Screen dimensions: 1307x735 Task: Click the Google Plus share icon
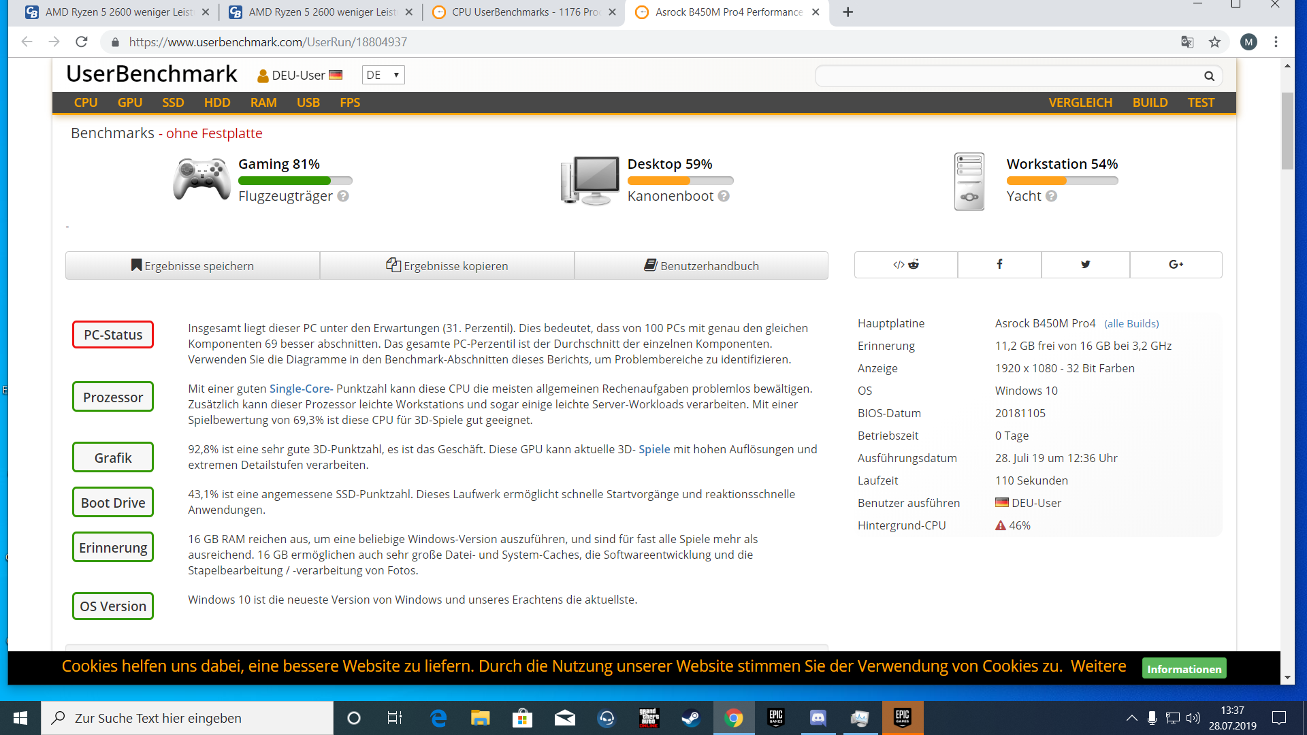[x=1176, y=265]
